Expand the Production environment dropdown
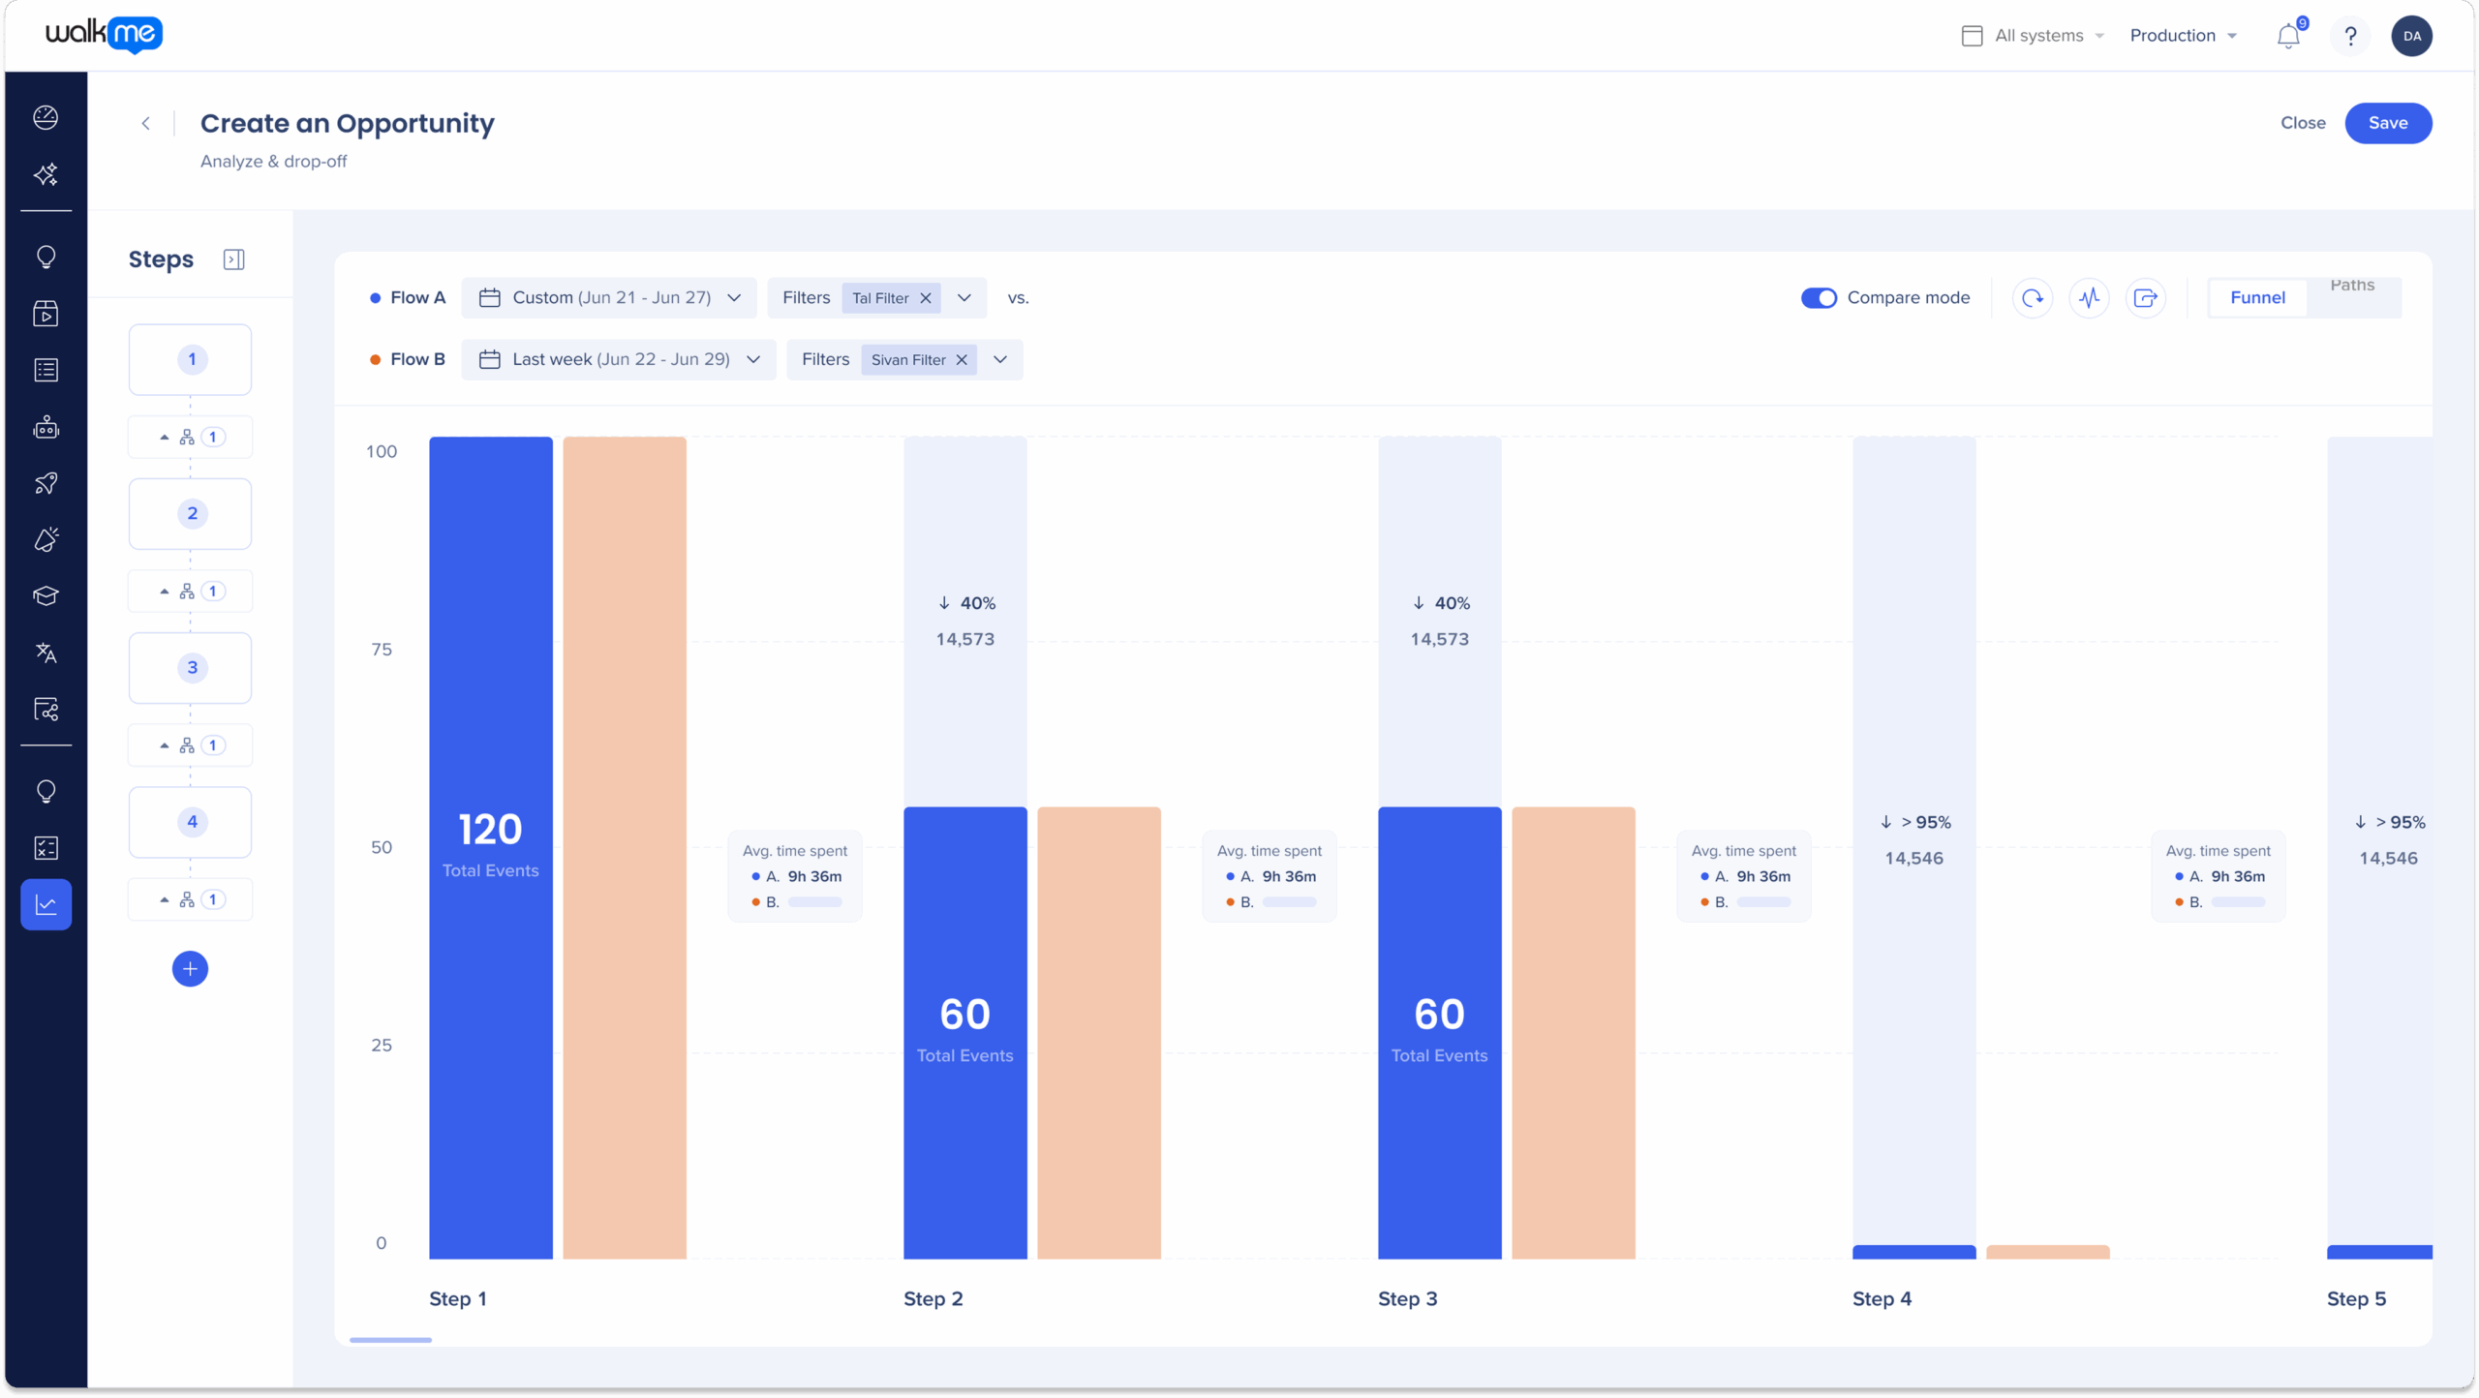The height and width of the screenshot is (1398, 2479). coord(2184,36)
